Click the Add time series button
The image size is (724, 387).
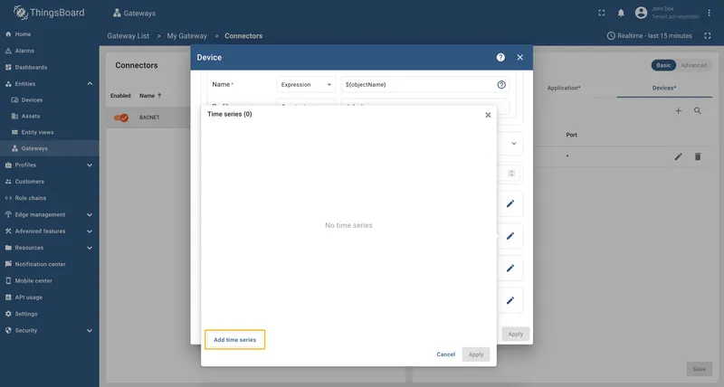234,339
